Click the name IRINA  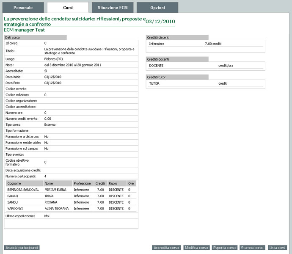point(49,196)
